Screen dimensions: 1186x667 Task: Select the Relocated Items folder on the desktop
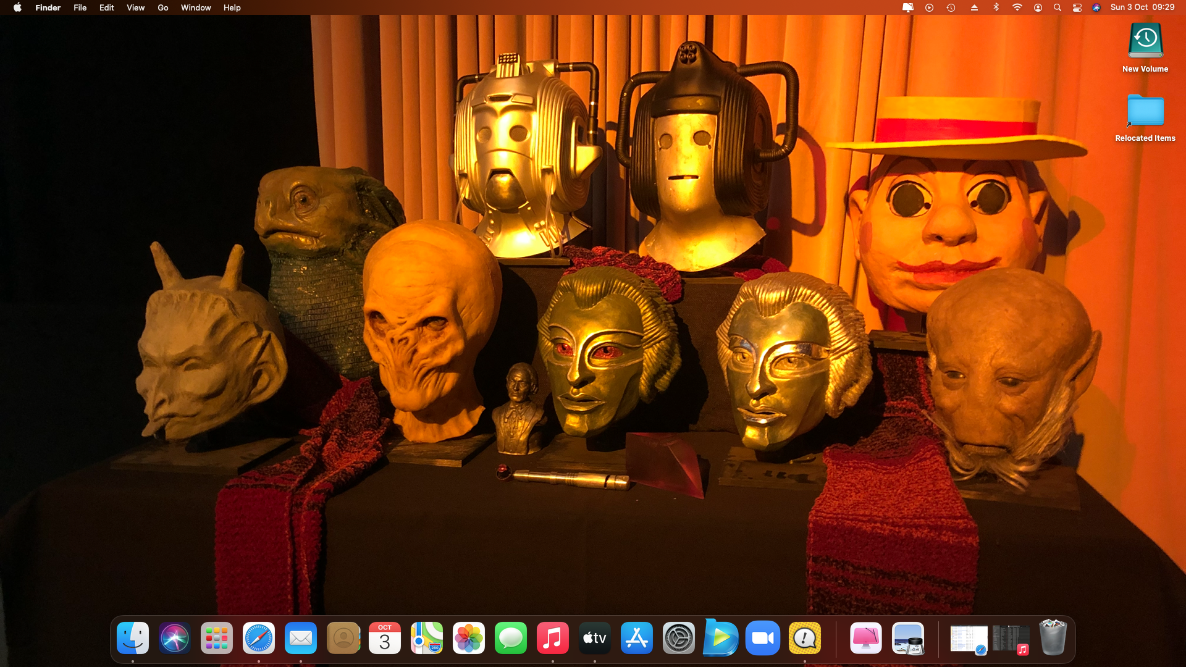tap(1145, 118)
